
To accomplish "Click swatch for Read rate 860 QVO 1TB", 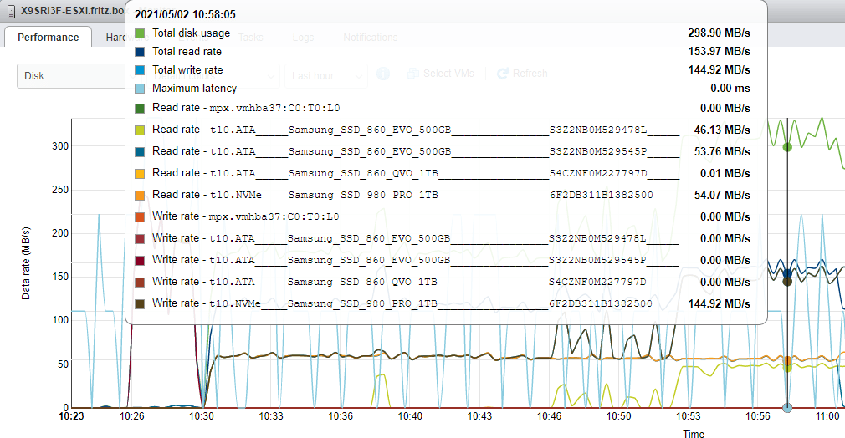I will tap(140, 174).
